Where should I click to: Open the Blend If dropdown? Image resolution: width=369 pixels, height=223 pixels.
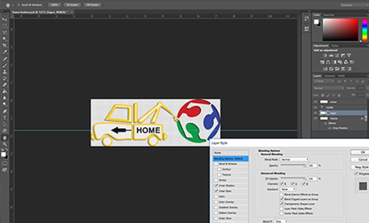281,221
